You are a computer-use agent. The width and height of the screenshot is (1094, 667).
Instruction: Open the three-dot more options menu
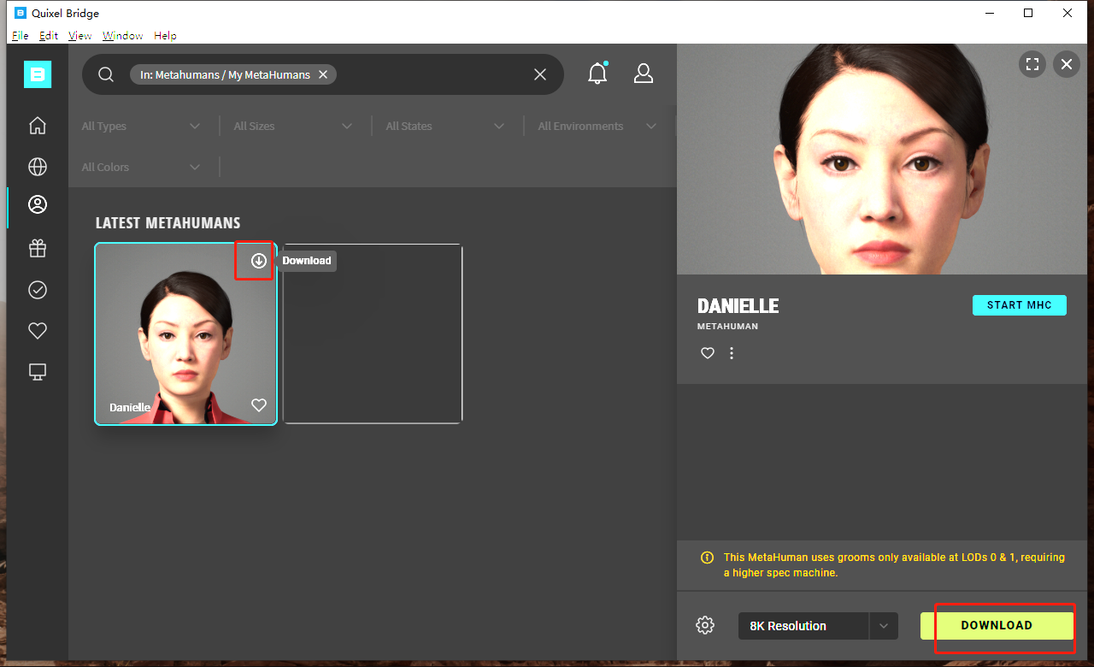tap(732, 353)
